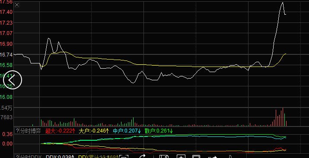
Task: Click the 17.23 price axis label
Action: [x=6, y=23]
